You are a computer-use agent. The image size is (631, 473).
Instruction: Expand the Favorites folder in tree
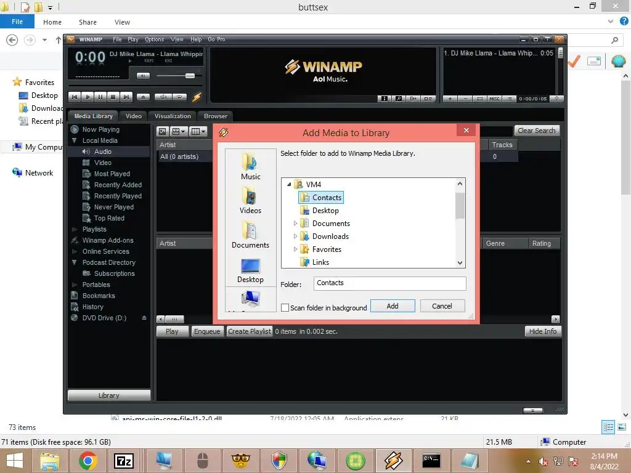295,249
